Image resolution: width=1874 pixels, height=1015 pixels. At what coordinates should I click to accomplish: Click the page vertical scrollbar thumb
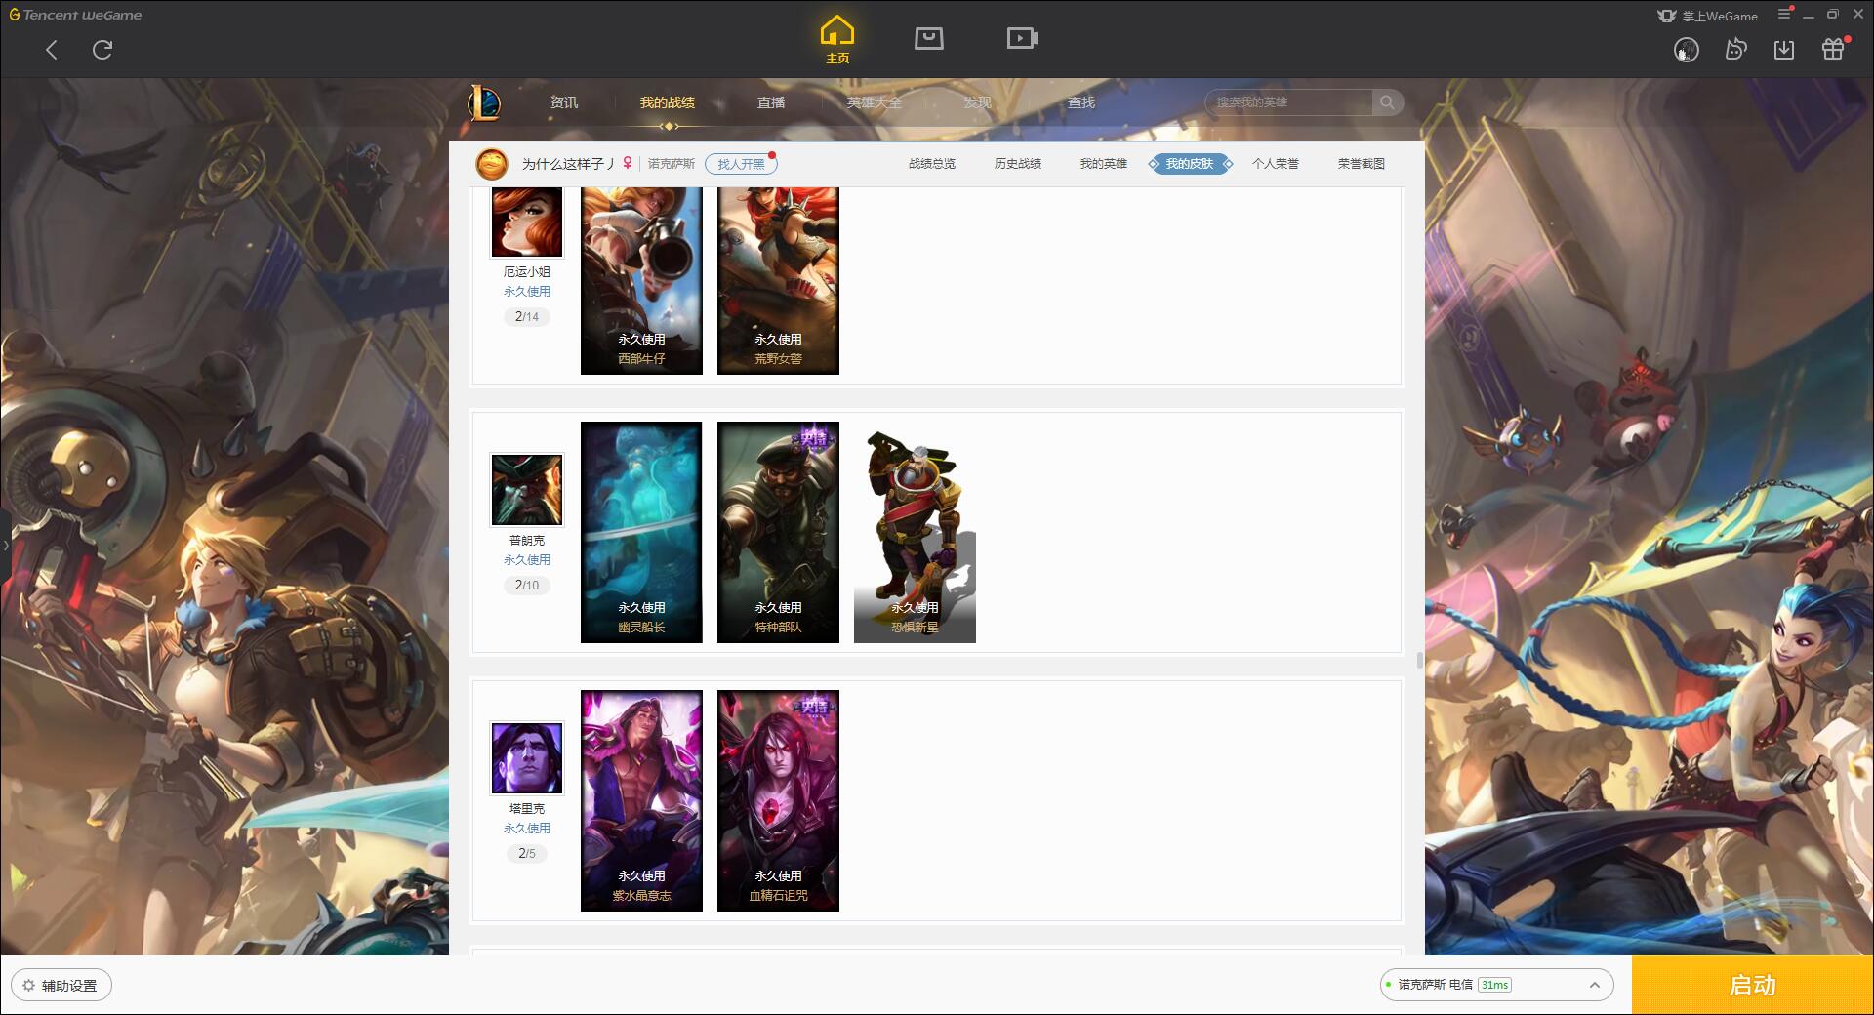point(1419,661)
